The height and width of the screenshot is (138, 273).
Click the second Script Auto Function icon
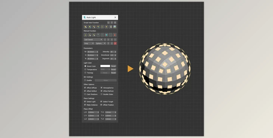[90, 27]
